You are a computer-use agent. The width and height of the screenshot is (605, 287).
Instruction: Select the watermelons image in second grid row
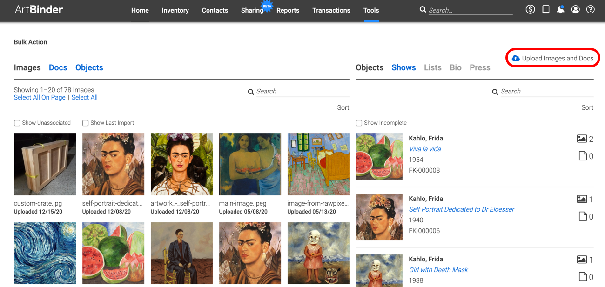click(x=113, y=253)
